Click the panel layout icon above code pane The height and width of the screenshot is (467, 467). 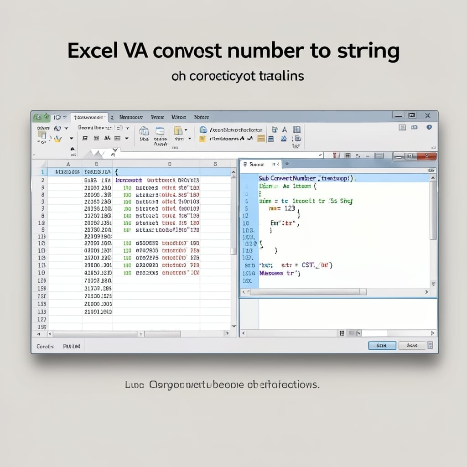point(379,156)
